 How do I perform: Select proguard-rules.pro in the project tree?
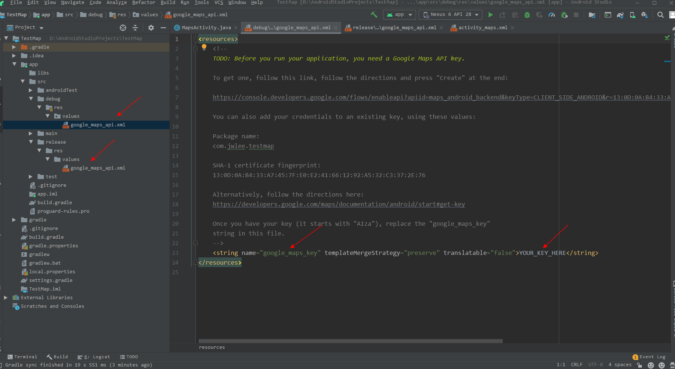click(x=59, y=211)
